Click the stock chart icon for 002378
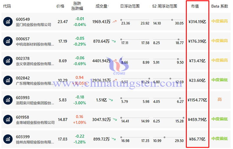The width and height of the screenshot is (233, 149). 8,61
